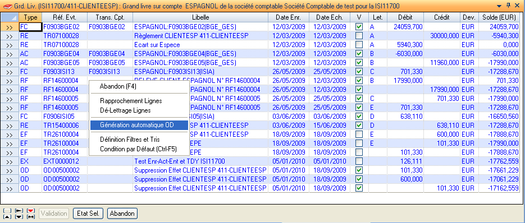Uncheck V checkbox for F0903BGE02 row
The image size is (525, 223).
359,26
